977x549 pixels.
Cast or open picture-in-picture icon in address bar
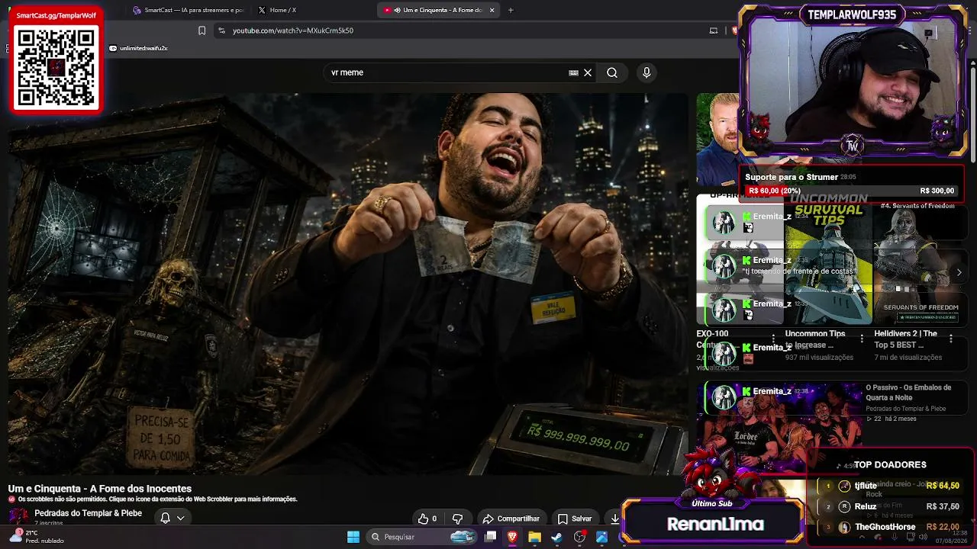[x=714, y=30]
